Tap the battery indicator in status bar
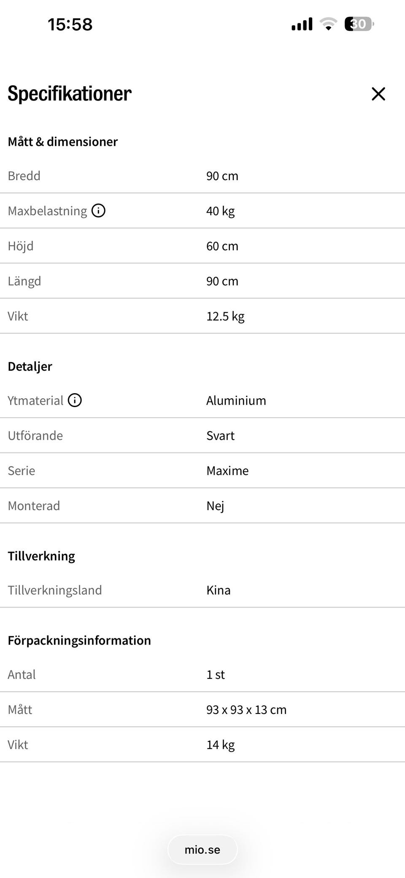Viewport: 405px width, 878px height. point(359,24)
